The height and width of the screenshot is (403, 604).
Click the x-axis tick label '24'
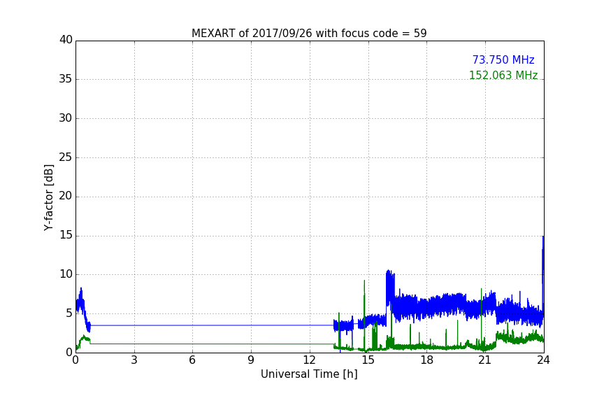click(543, 360)
